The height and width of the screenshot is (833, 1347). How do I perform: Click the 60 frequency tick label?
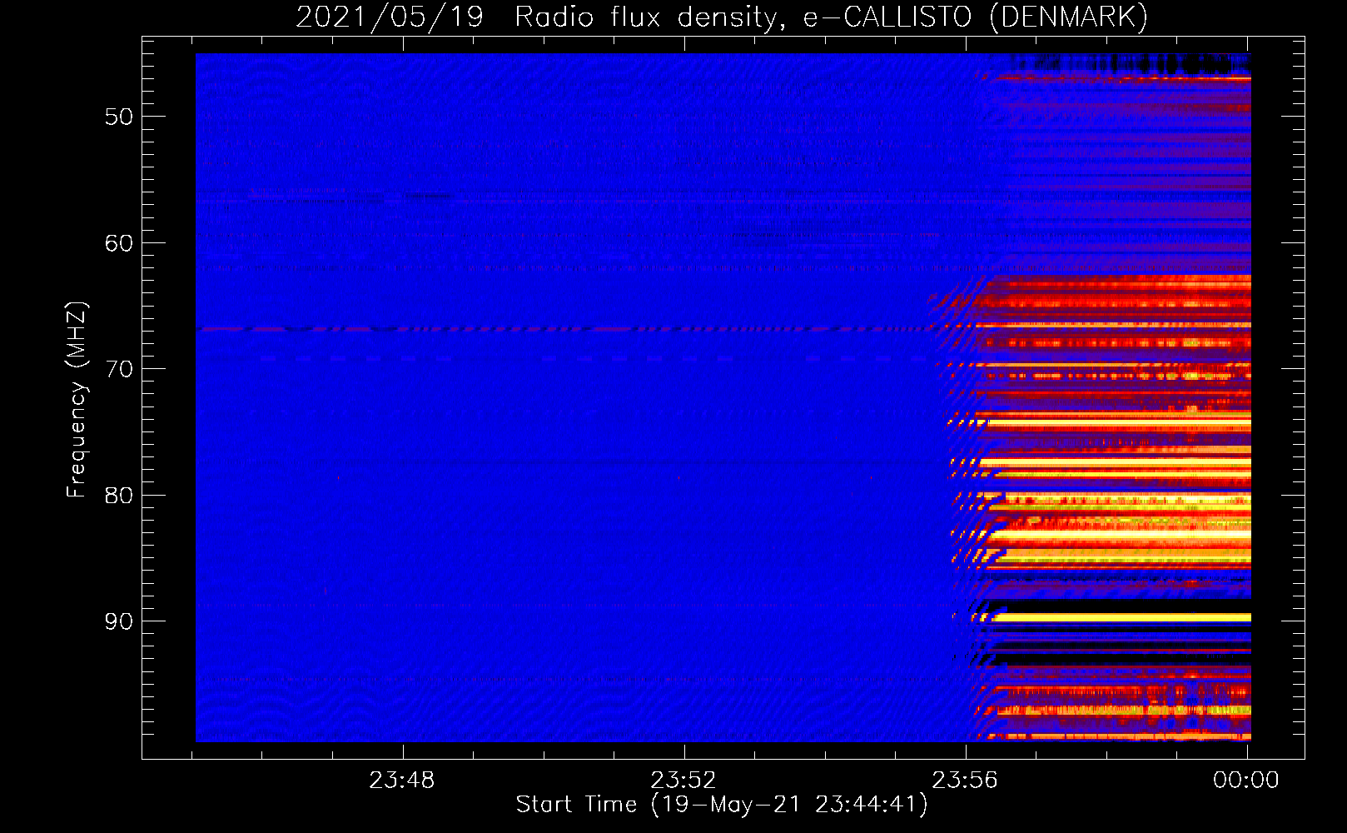point(119,243)
